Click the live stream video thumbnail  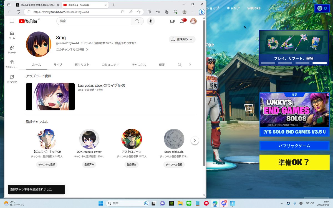tap(50, 97)
